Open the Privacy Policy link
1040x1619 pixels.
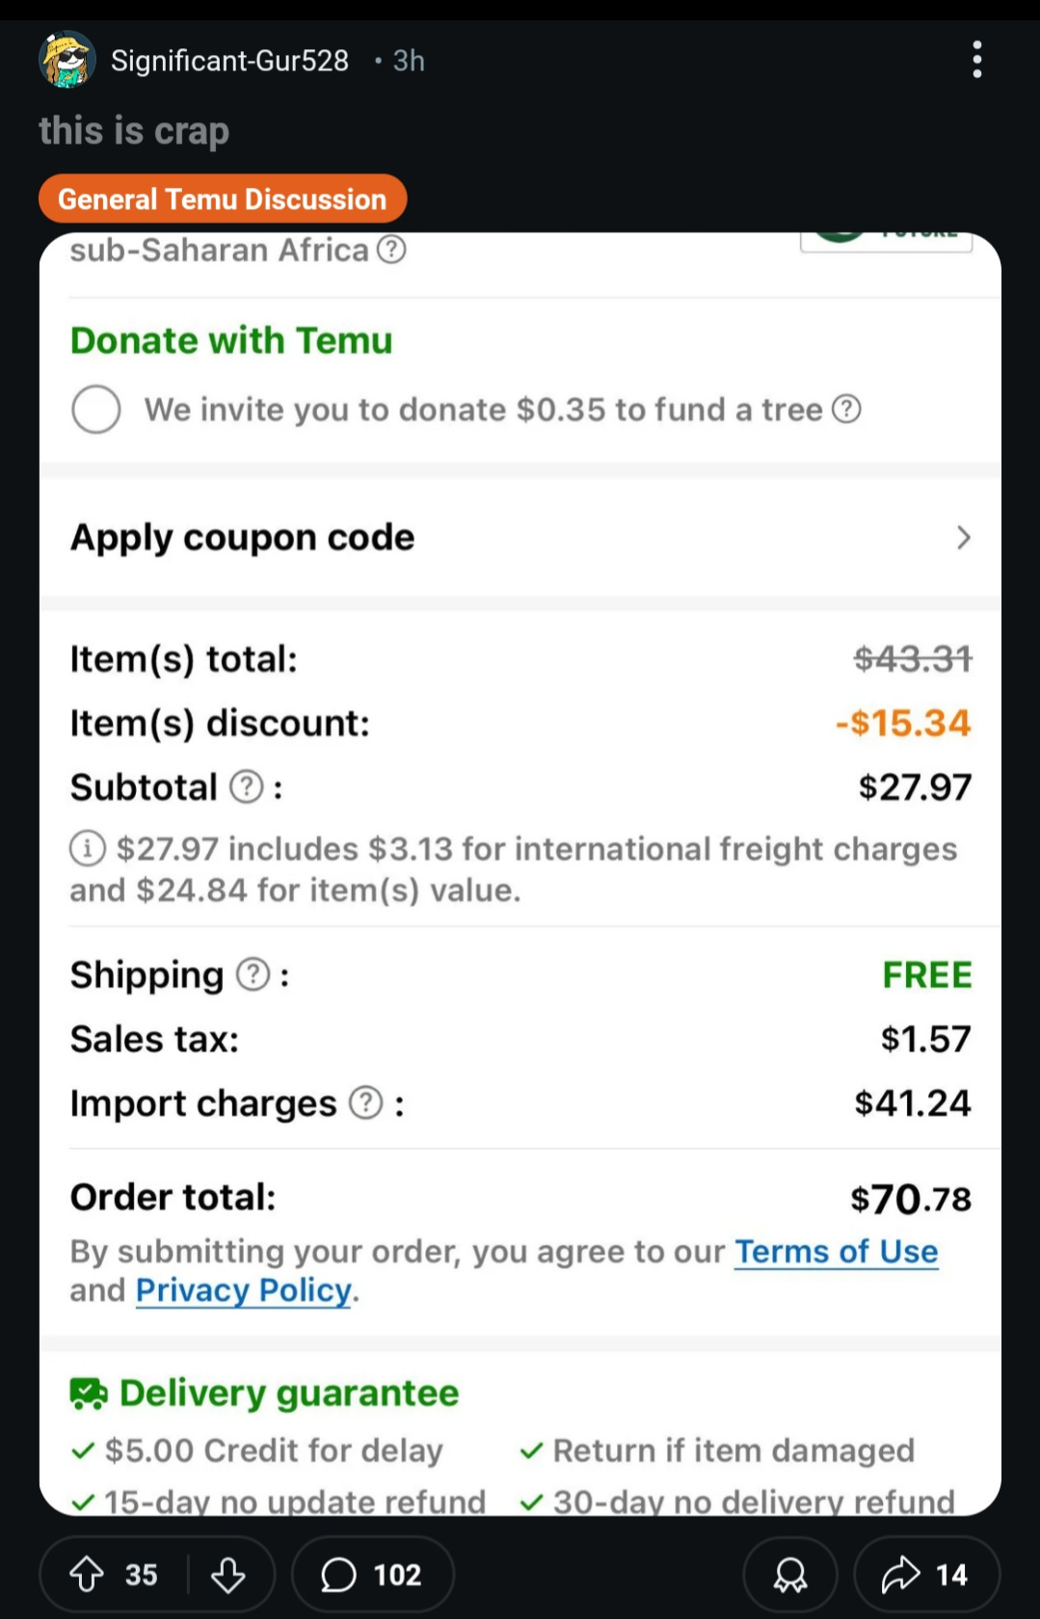244,1290
